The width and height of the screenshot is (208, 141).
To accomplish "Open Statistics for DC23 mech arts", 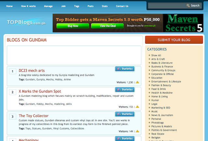I will [x=125, y=69].
